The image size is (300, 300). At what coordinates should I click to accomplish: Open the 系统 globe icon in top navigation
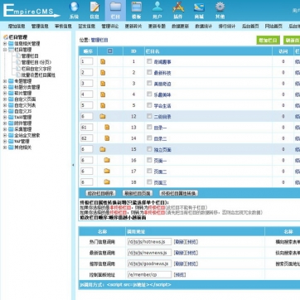[x=74, y=7]
